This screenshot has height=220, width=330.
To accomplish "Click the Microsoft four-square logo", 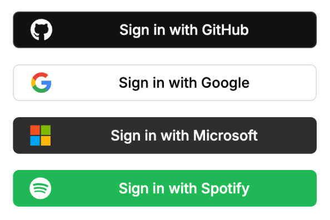I will click(x=41, y=136).
